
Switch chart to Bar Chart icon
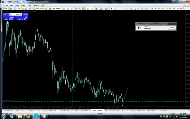click(64, 9)
